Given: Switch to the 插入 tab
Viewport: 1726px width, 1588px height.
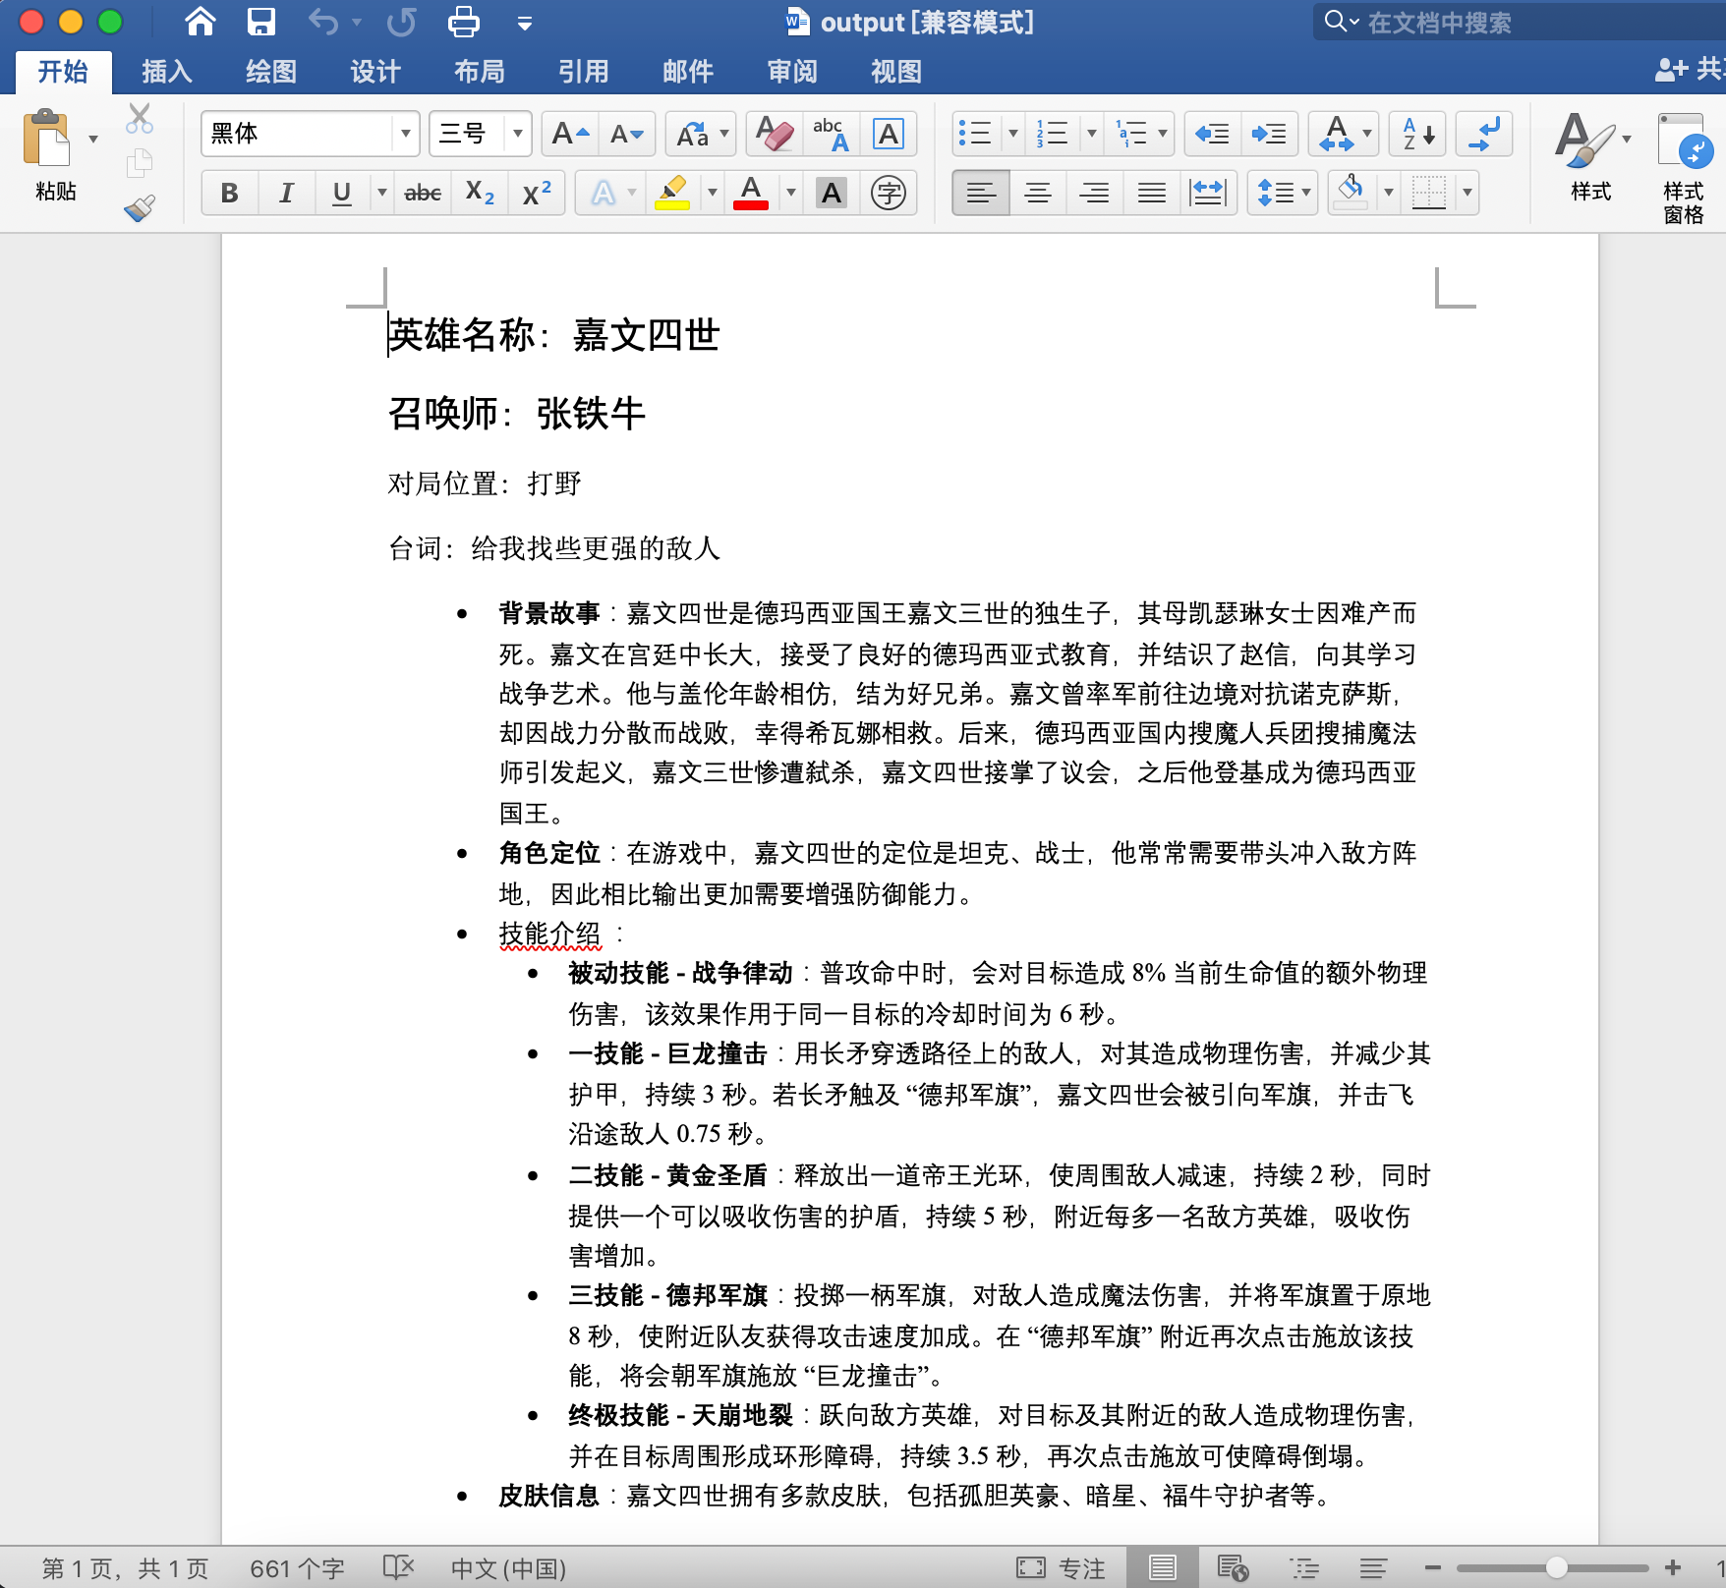Looking at the screenshot, I should tap(166, 71).
